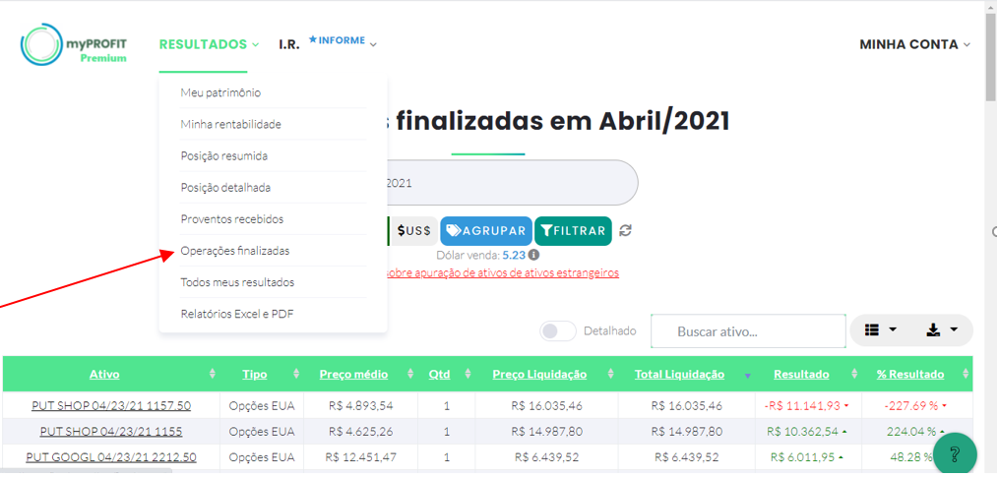Open the download export menu icon
Screen dimensions: 999x477
(941, 330)
